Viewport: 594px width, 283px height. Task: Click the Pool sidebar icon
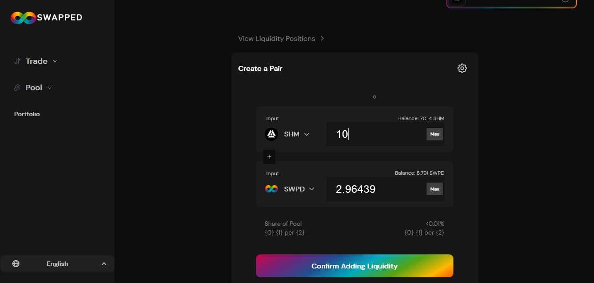pyautogui.click(x=17, y=88)
